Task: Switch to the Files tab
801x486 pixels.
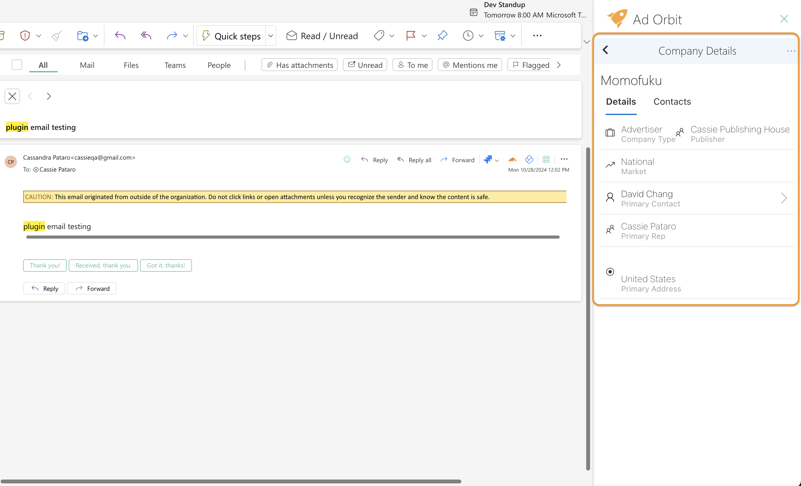Action: coord(131,65)
